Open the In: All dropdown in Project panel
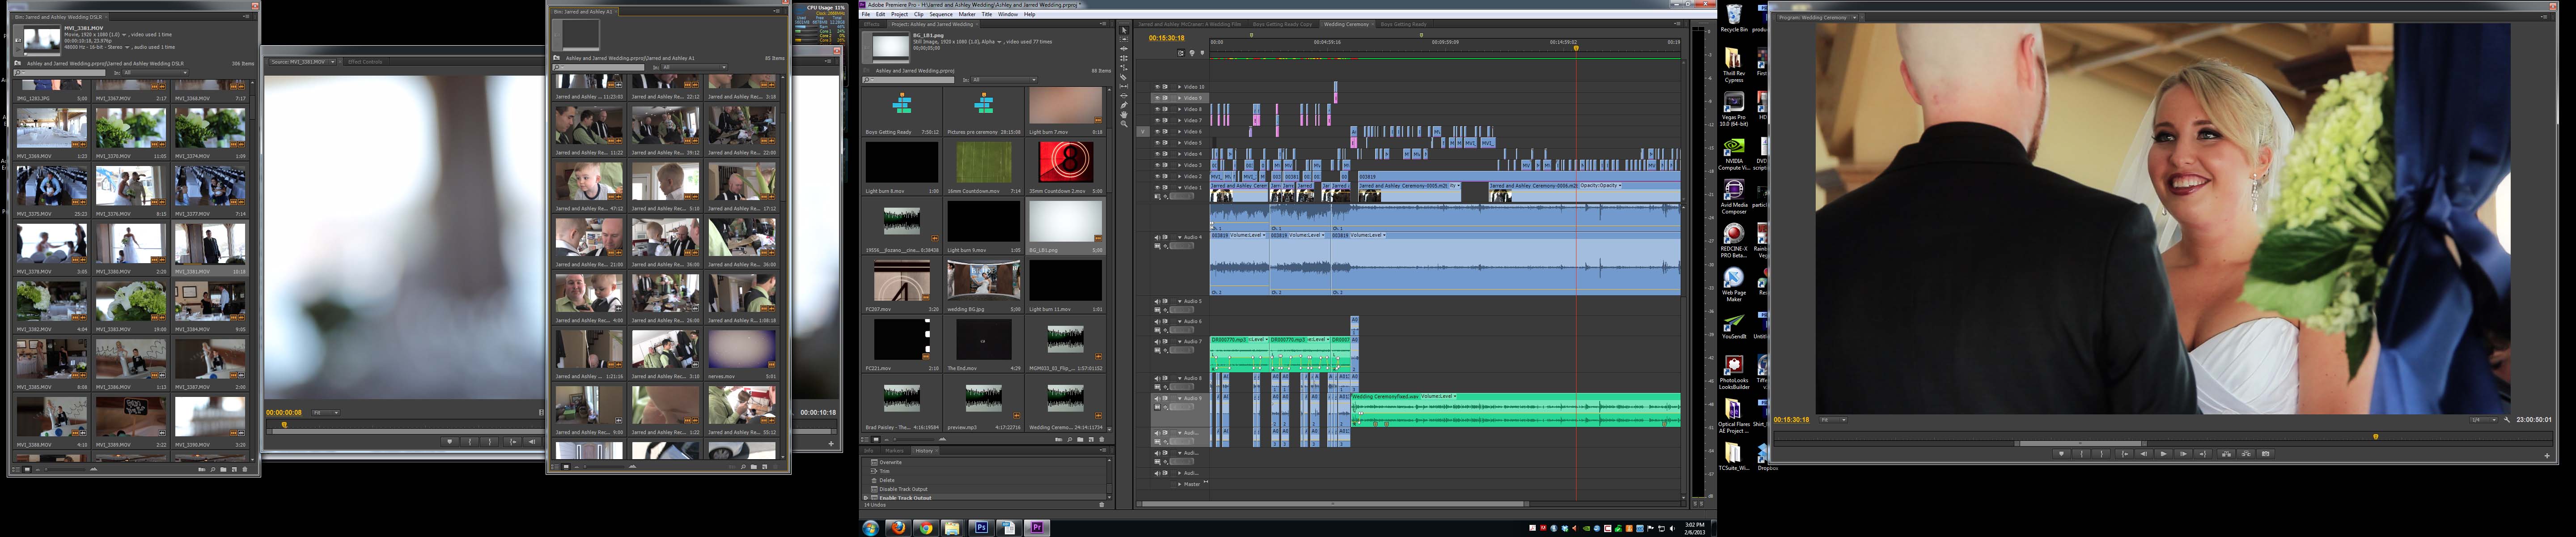The height and width of the screenshot is (537, 2576). pos(1003,79)
